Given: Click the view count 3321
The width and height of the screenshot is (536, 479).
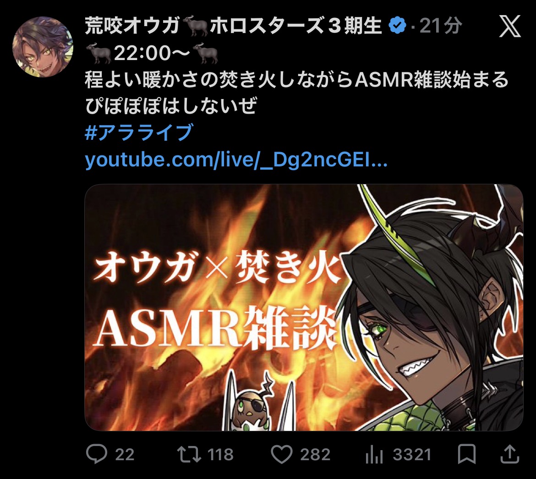Looking at the screenshot, I should coord(412,455).
